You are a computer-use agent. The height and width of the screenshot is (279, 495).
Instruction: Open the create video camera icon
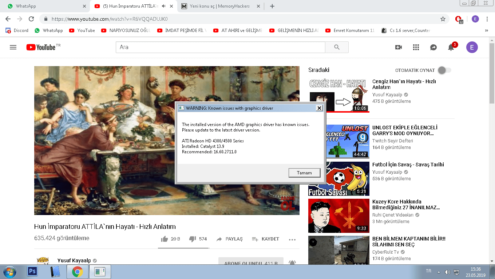(399, 47)
